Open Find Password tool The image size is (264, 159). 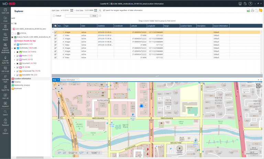5,122
